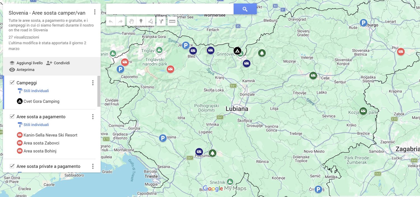The height and width of the screenshot is (197, 420).
Task: Click green camper marker near Celje
Action: [313, 75]
